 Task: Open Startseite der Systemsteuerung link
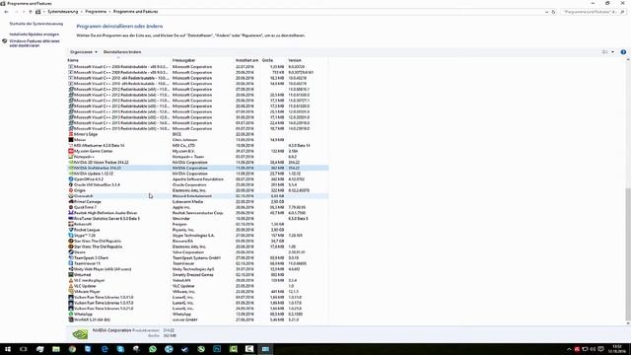click(36, 24)
